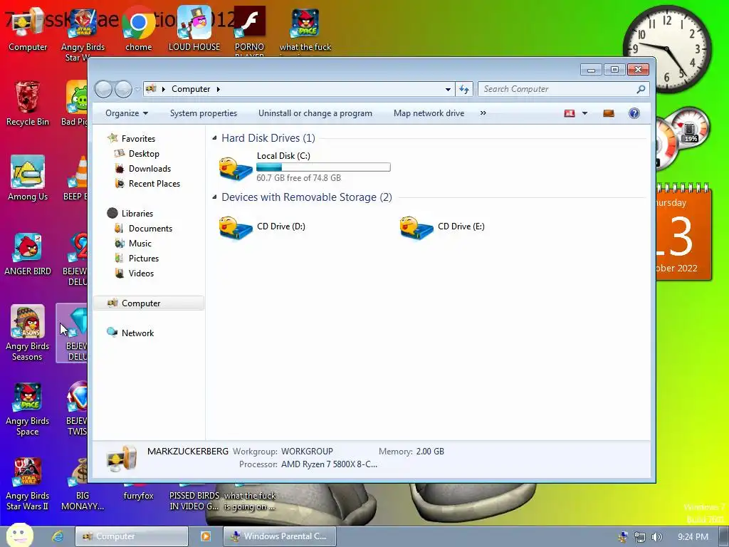Switch to Windows Parental Controls taskbar button
This screenshot has height=547, width=729.
[x=279, y=536]
